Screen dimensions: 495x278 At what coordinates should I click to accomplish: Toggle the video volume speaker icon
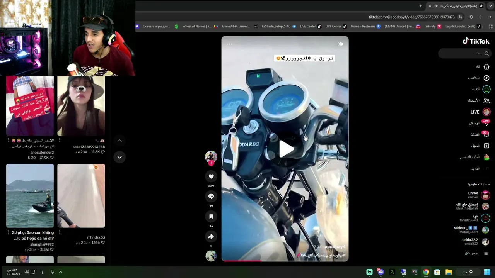point(340,44)
